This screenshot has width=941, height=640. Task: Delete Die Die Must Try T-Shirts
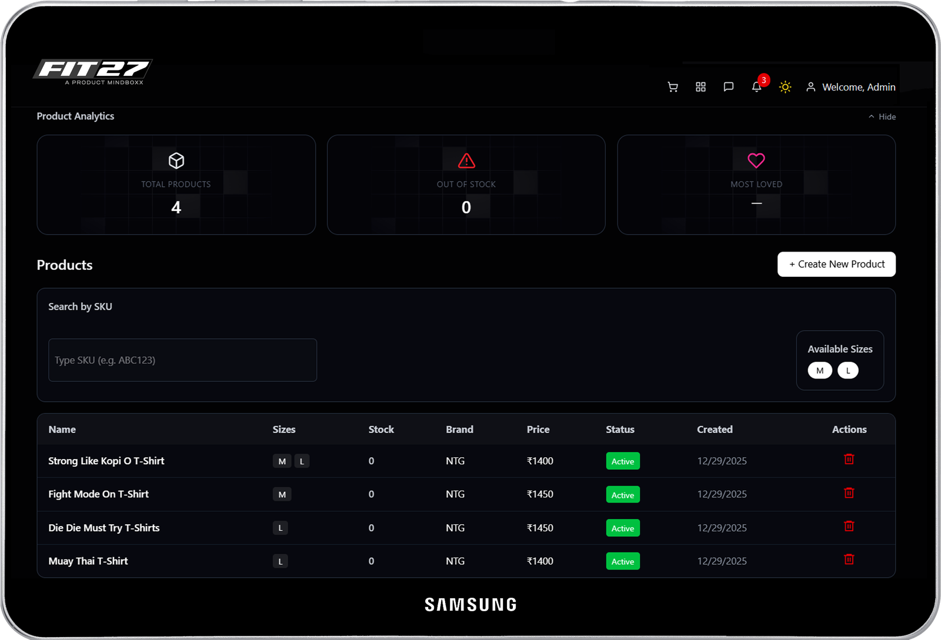point(849,526)
